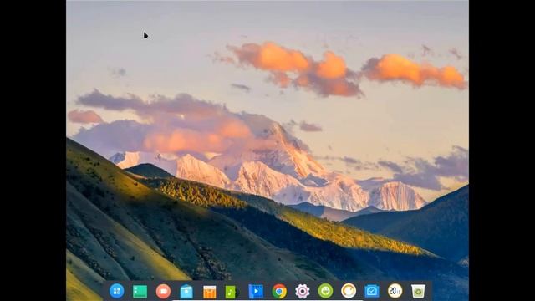Click the green circular dock icon
Viewport: 535px width, 301px height.
click(325, 291)
